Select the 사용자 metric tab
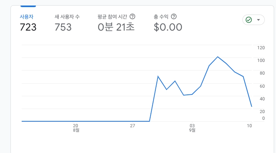The width and height of the screenshot is (276, 153). (x=27, y=16)
